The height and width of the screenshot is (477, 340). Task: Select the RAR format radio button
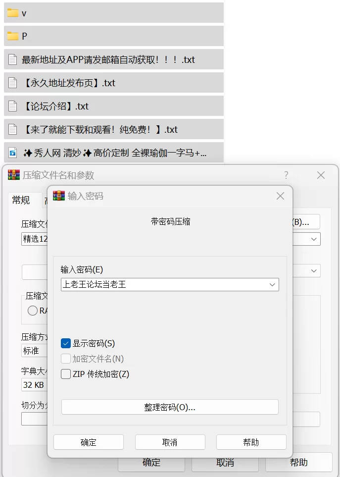[x=33, y=311]
